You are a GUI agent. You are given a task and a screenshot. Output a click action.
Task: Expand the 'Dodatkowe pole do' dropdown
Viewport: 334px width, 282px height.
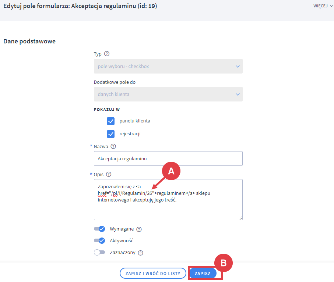pyautogui.click(x=168, y=94)
